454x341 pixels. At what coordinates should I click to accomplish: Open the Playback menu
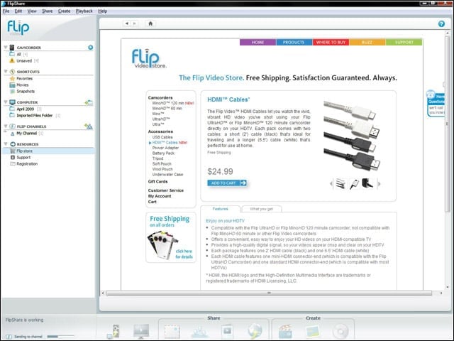click(84, 11)
